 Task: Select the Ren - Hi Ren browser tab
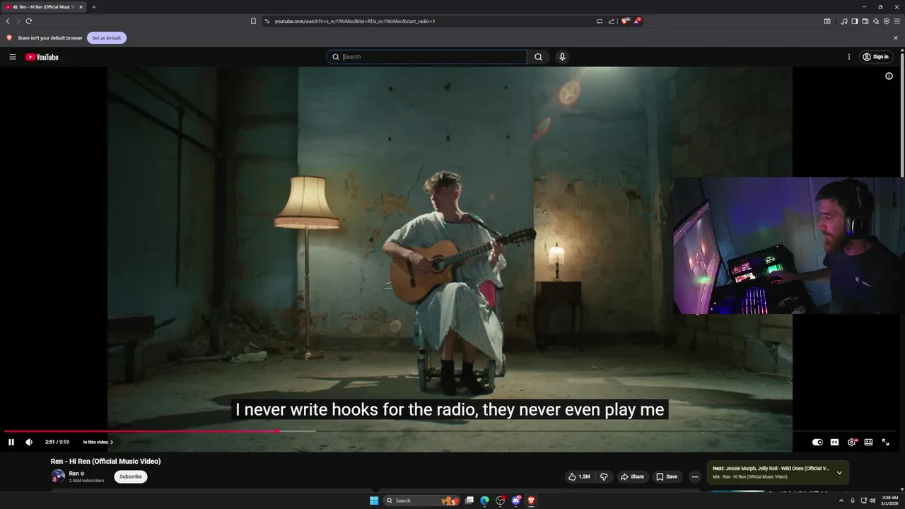click(45, 7)
